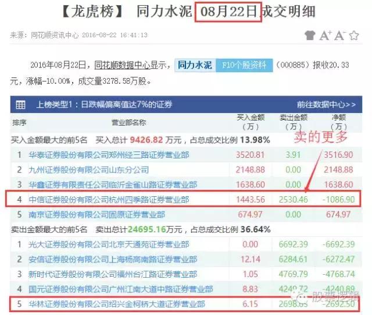The image size is (372, 315).
Task: Click net amount -1086.90
Action: (338, 200)
